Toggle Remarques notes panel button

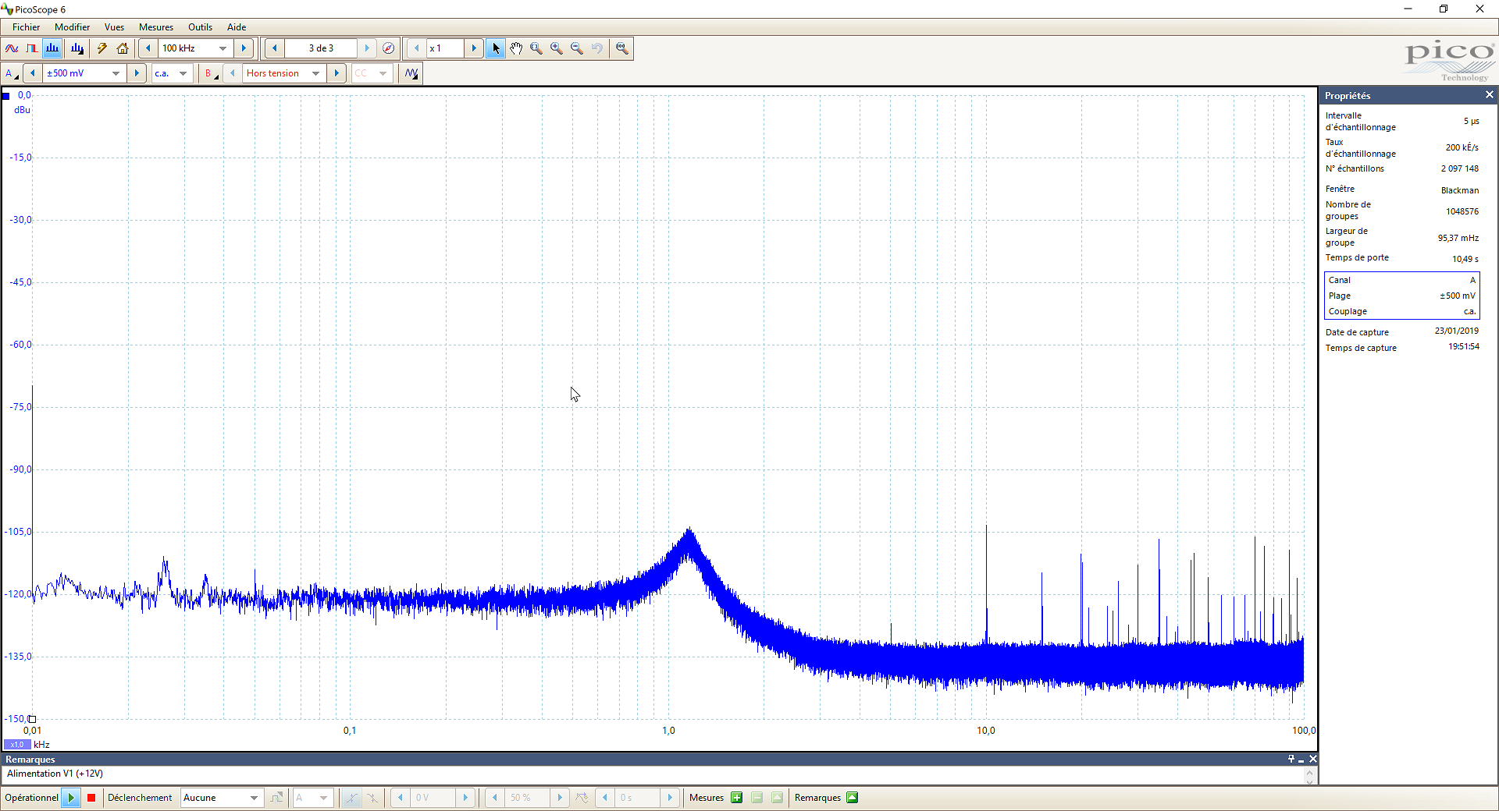tap(853, 798)
